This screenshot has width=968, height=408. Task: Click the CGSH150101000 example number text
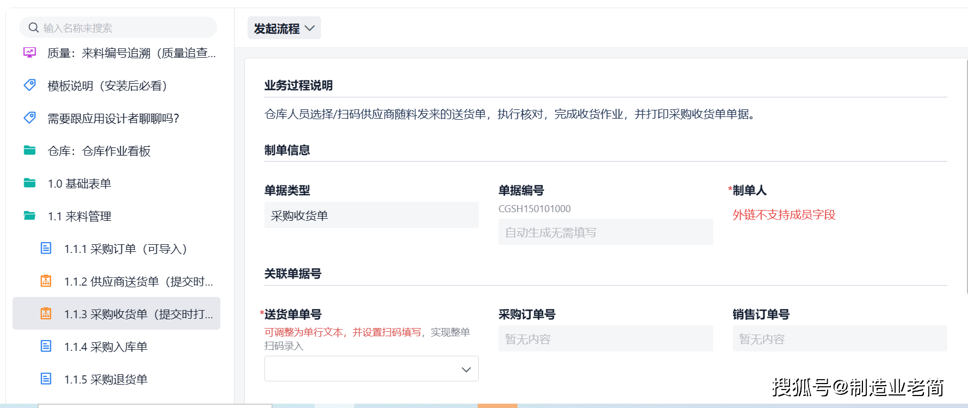coord(534,209)
